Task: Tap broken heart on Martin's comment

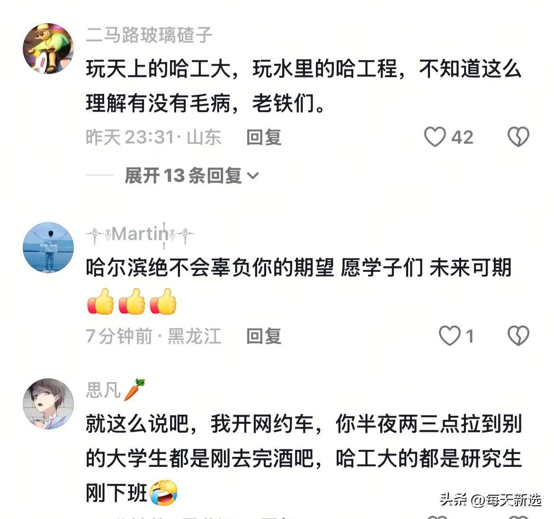Action: (x=518, y=336)
